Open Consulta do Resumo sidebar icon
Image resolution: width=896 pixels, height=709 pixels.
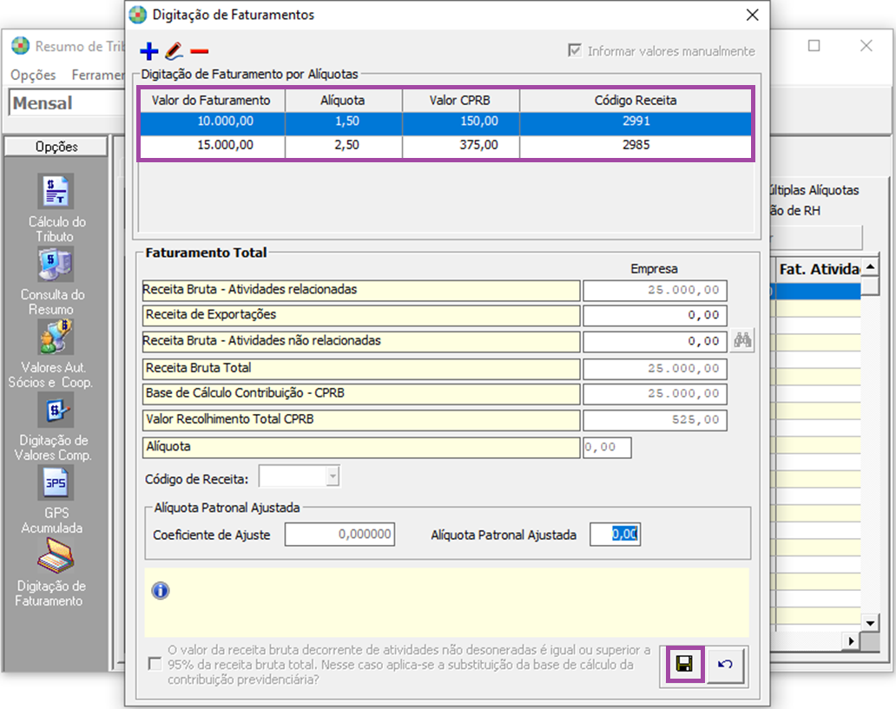[56, 264]
